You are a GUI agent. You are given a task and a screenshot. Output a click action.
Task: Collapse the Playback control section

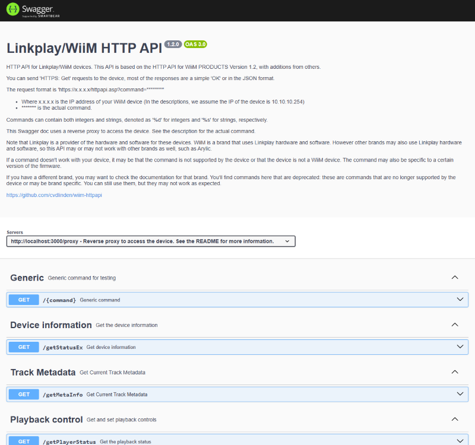tap(455, 419)
